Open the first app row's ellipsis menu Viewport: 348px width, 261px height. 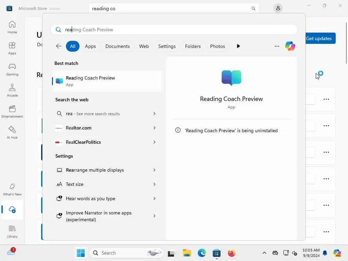click(x=326, y=99)
